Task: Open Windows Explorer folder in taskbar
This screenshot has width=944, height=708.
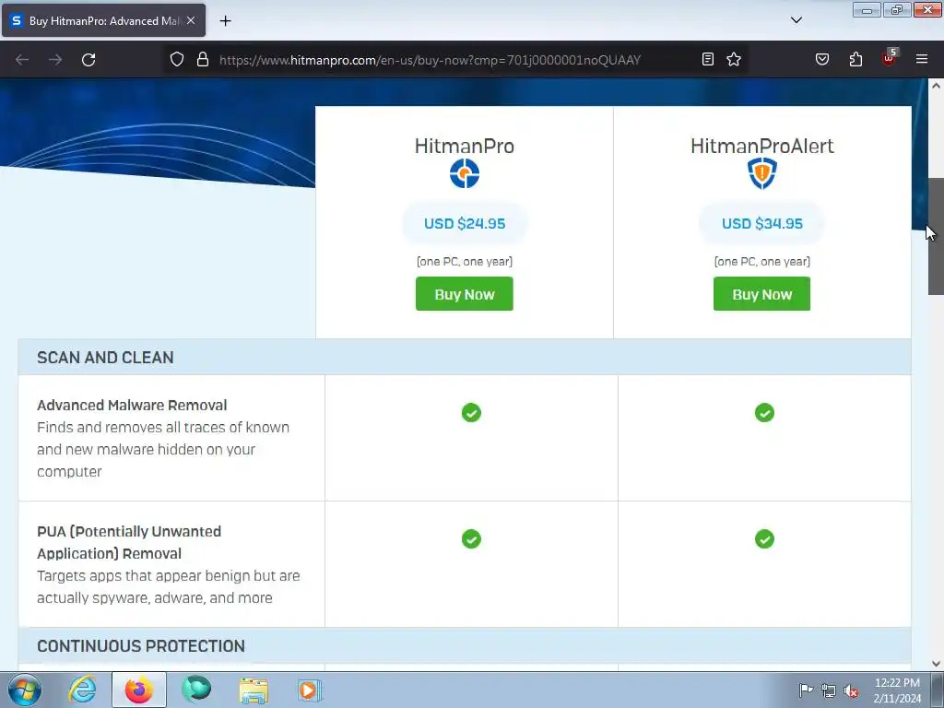Action: (x=254, y=690)
